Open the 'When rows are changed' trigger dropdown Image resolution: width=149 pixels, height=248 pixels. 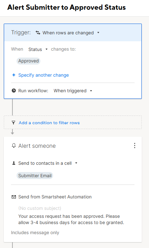71,33
